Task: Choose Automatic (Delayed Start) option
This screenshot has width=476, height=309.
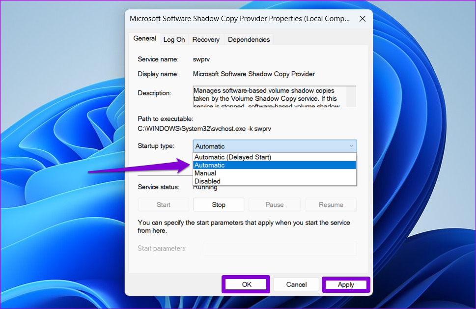Action: pyautogui.click(x=275, y=157)
